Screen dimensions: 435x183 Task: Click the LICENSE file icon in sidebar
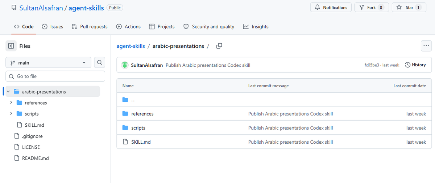16,147
